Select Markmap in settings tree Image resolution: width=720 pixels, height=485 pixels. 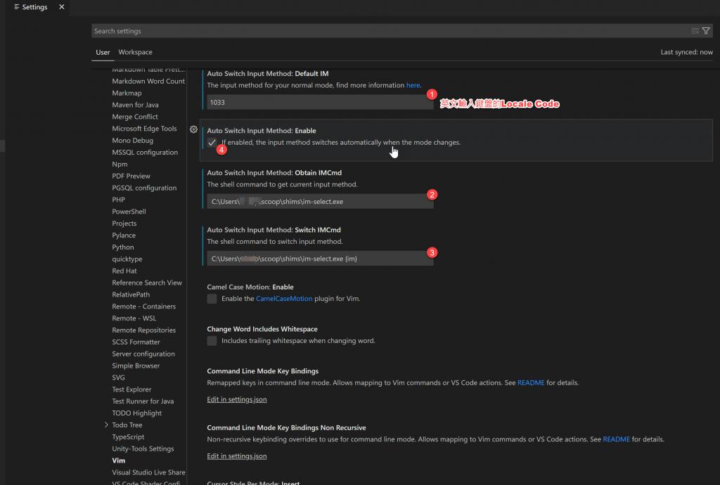point(127,93)
